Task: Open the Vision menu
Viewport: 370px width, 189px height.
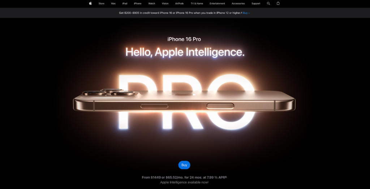Action: [x=165, y=4]
